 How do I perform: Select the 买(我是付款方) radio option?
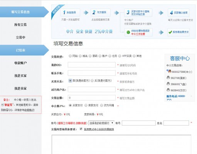(92, 80)
